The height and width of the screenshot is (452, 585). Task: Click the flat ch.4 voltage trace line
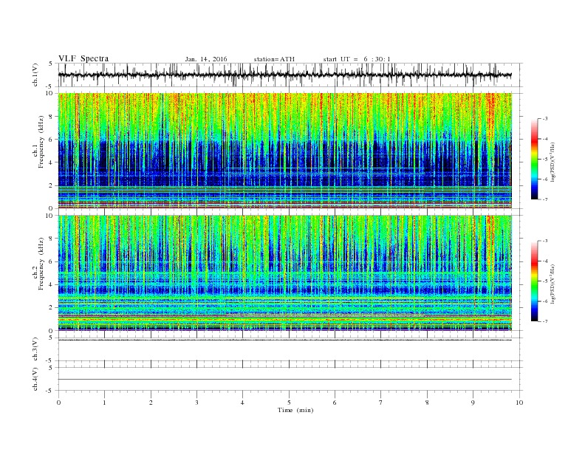click(284, 380)
